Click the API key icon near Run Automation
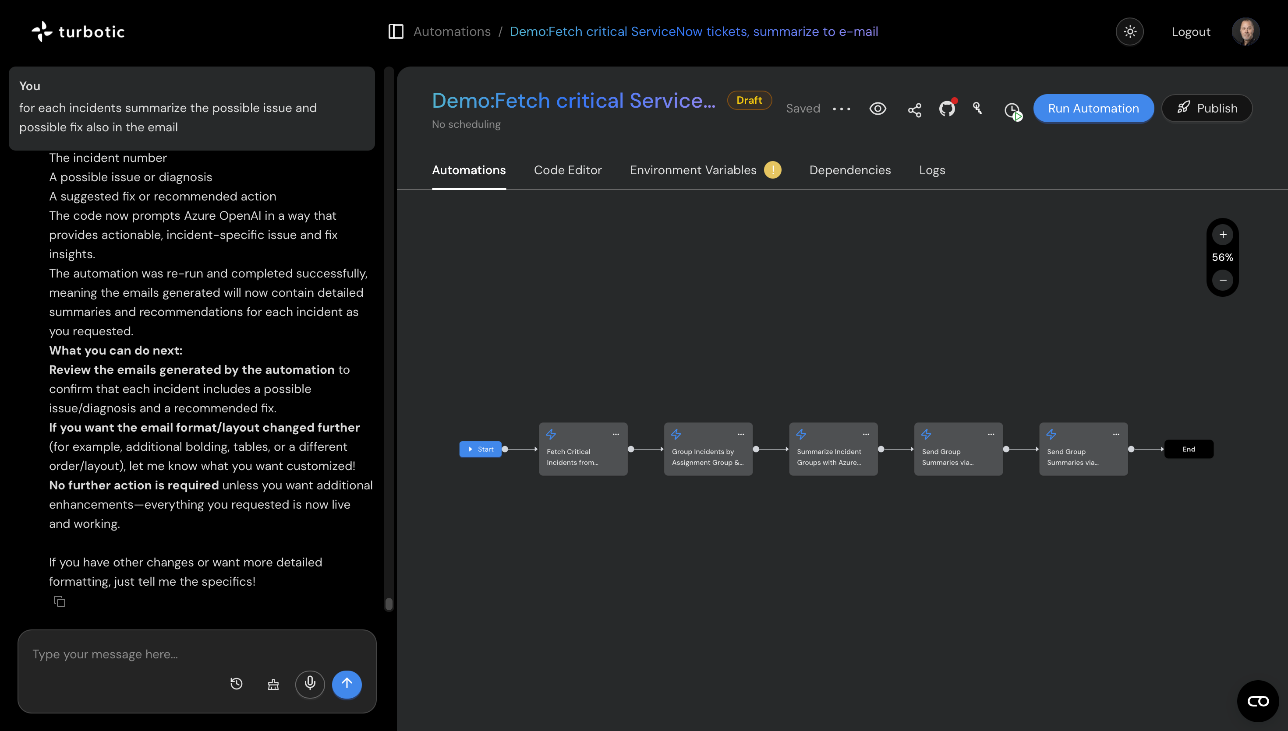 977,109
